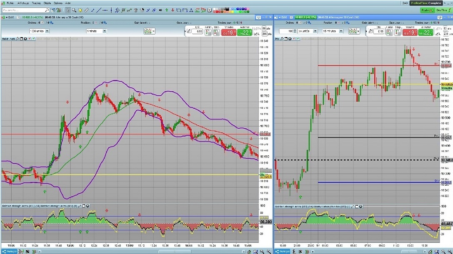Screen dimensions: 453x254
Task: Click the green Acheter button on left chart
Action: point(245,32)
